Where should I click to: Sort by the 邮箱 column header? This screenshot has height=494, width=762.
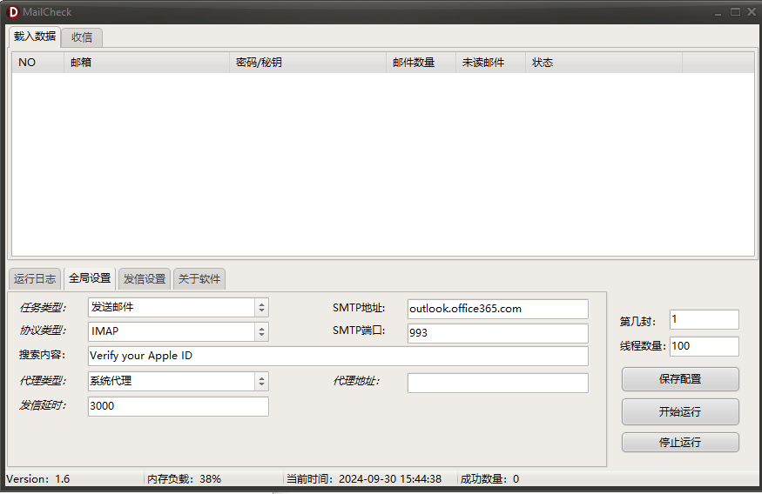pyautogui.click(x=146, y=63)
